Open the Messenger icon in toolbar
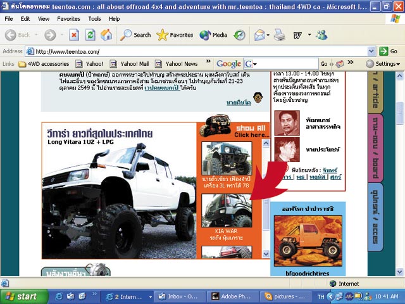 [x=323, y=35]
